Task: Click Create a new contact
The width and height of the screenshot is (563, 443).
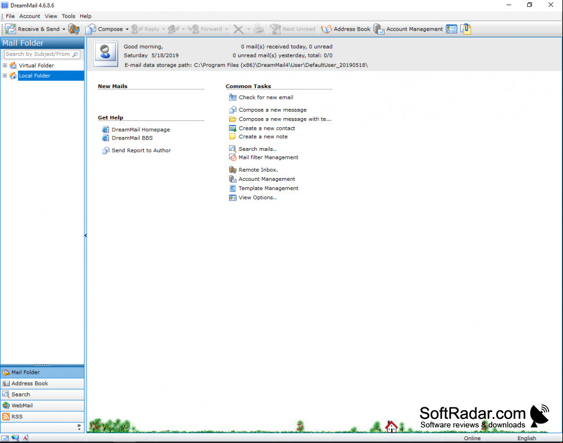Action: point(267,128)
